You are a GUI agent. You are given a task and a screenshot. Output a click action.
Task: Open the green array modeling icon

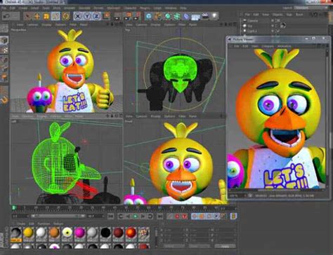click(177, 16)
